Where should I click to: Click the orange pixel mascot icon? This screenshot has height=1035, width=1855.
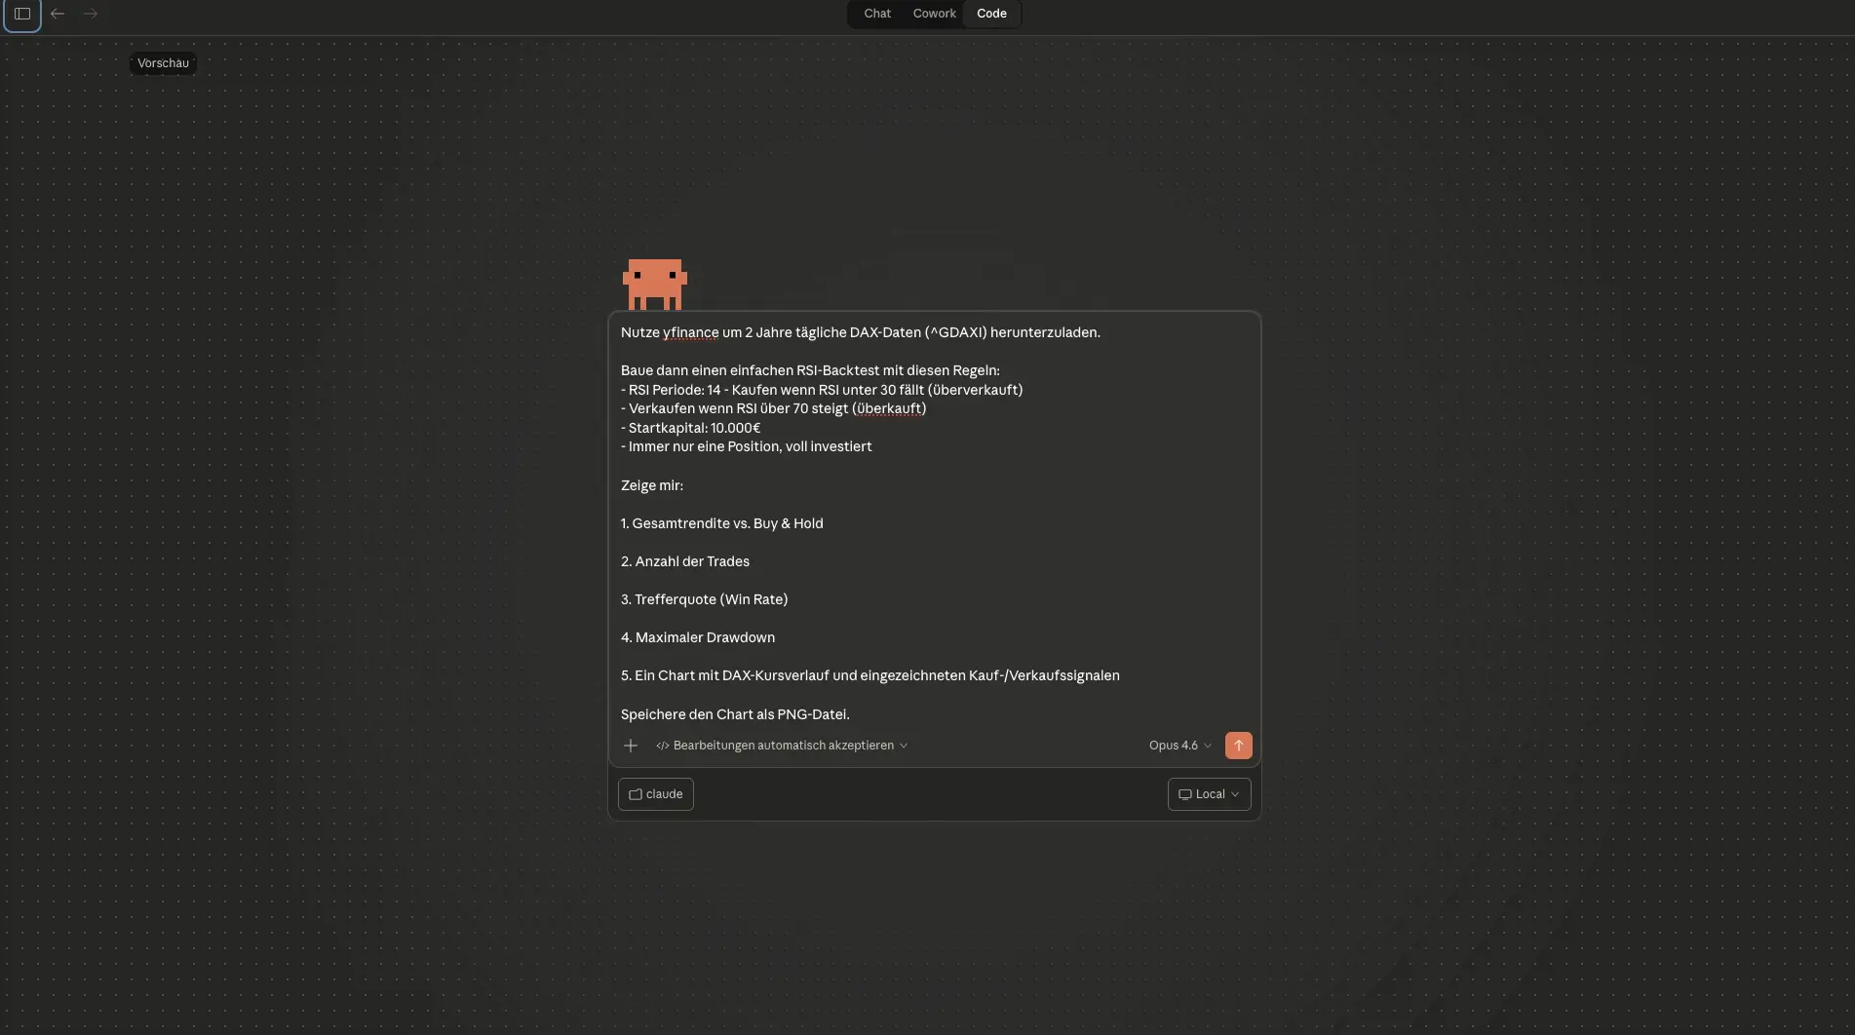pos(654,284)
